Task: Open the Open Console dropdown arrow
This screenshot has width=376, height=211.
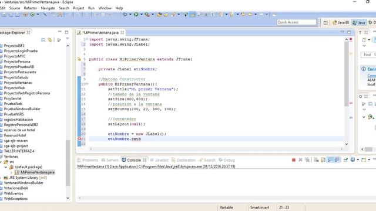Action: [x=369, y=160]
